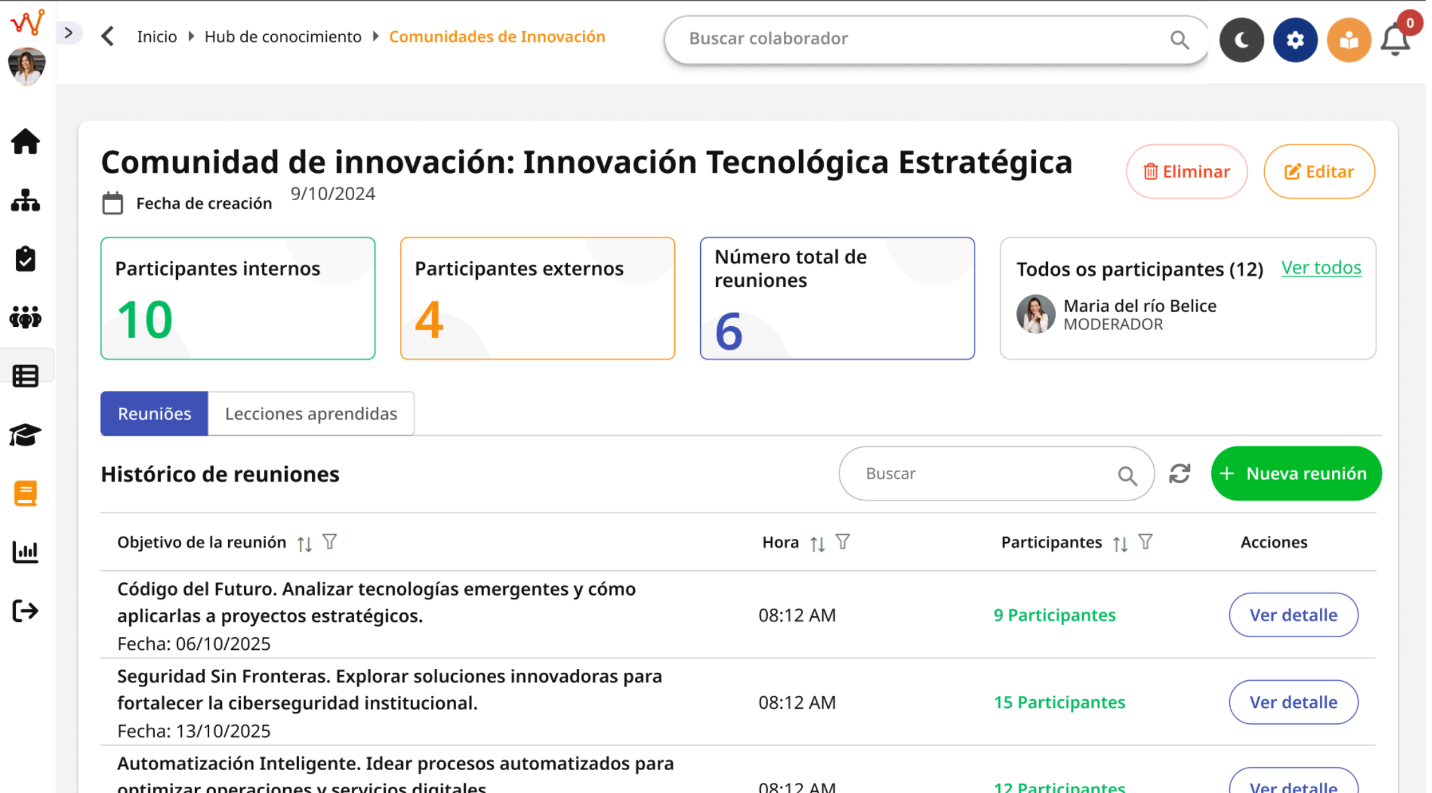Toggle sorting on Objetivo de la reunión column
Image resolution: width=1432 pixels, height=793 pixels.
[304, 543]
